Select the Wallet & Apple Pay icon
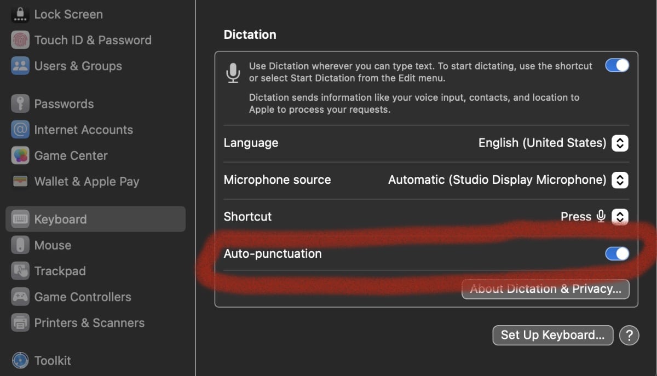 pos(20,182)
